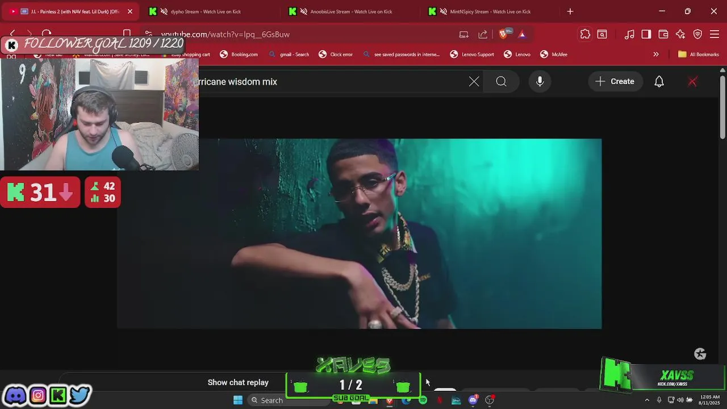This screenshot has width=727, height=409.
Task: Open Brave Rewards triangle icon
Action: coord(522,34)
